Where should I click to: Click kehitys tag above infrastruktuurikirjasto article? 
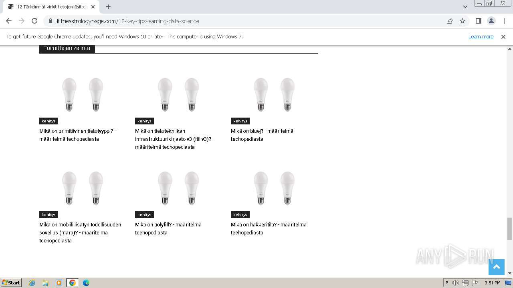pyautogui.click(x=144, y=121)
